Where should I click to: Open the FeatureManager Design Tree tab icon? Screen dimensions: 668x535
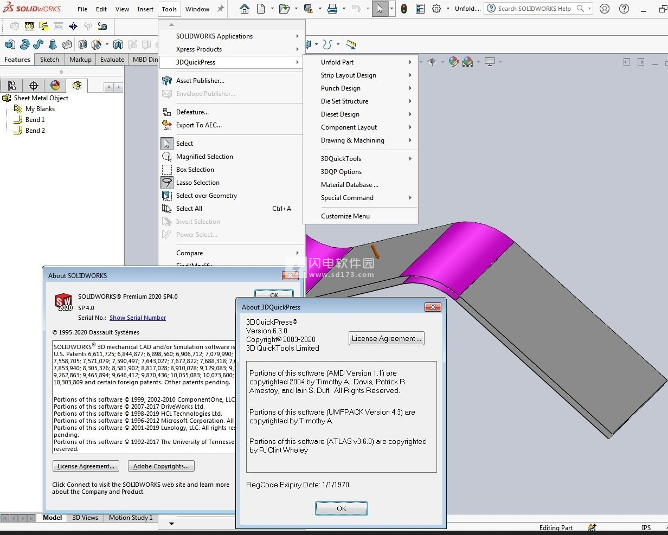(x=12, y=86)
